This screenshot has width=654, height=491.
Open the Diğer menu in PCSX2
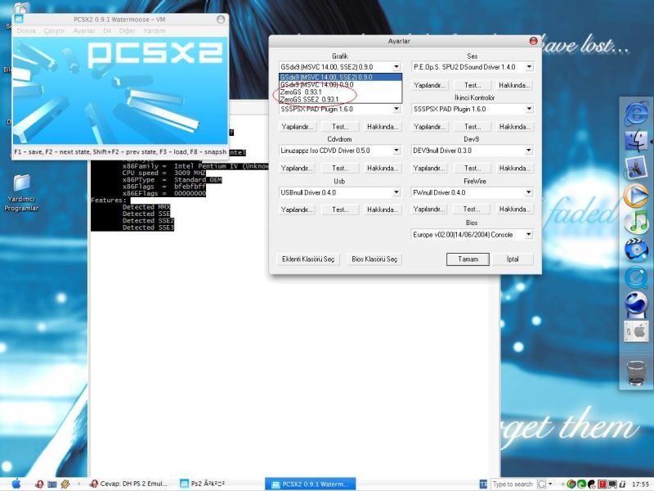coord(128,31)
